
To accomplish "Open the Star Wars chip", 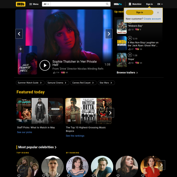I will [106, 83].
